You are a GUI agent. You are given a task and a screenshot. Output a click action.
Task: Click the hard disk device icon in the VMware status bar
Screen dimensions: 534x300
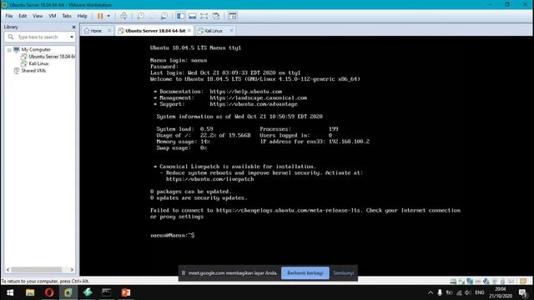[x=453, y=282]
